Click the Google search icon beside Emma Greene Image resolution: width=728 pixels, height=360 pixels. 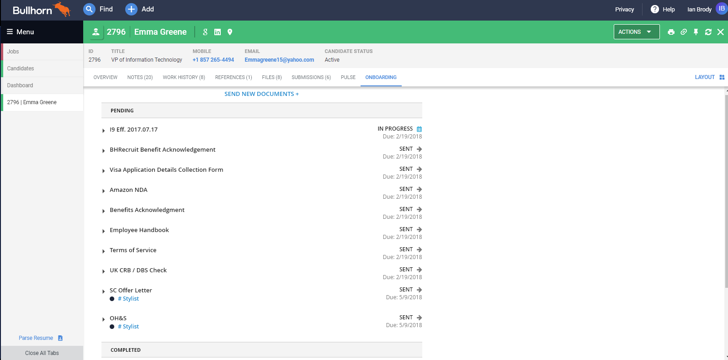tap(205, 32)
